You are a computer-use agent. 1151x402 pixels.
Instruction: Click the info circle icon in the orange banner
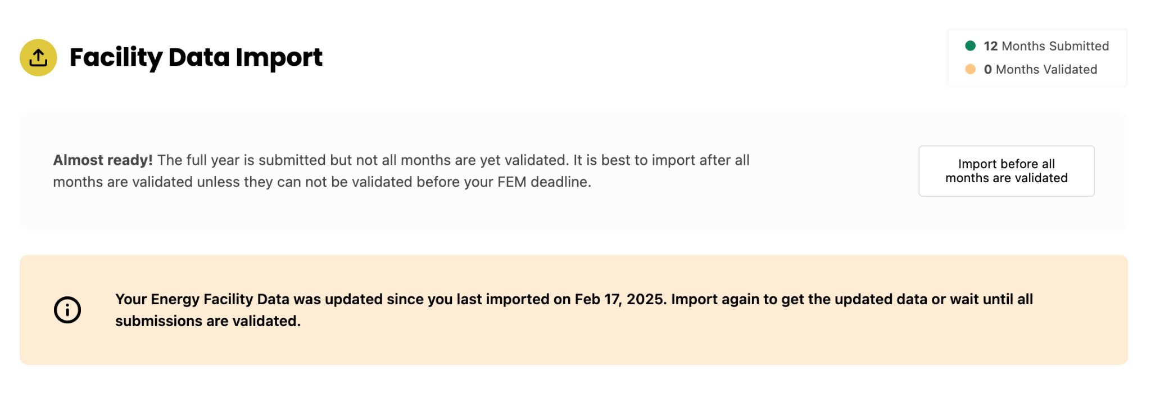tap(67, 310)
